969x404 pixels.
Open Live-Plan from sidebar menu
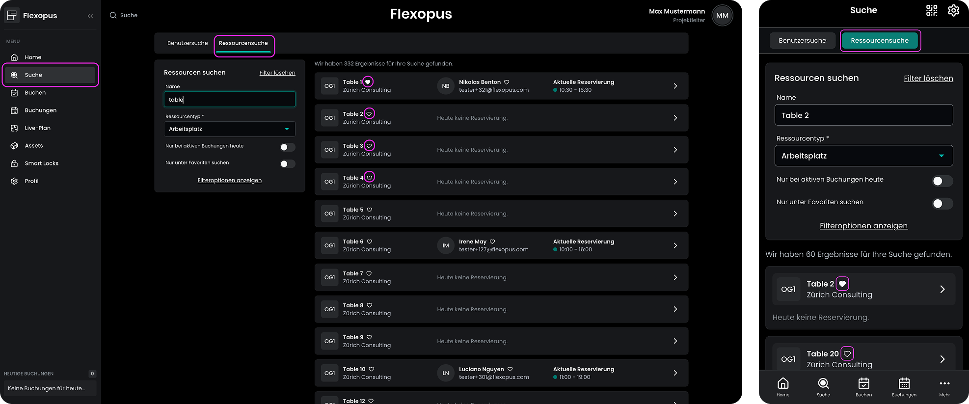coord(37,128)
